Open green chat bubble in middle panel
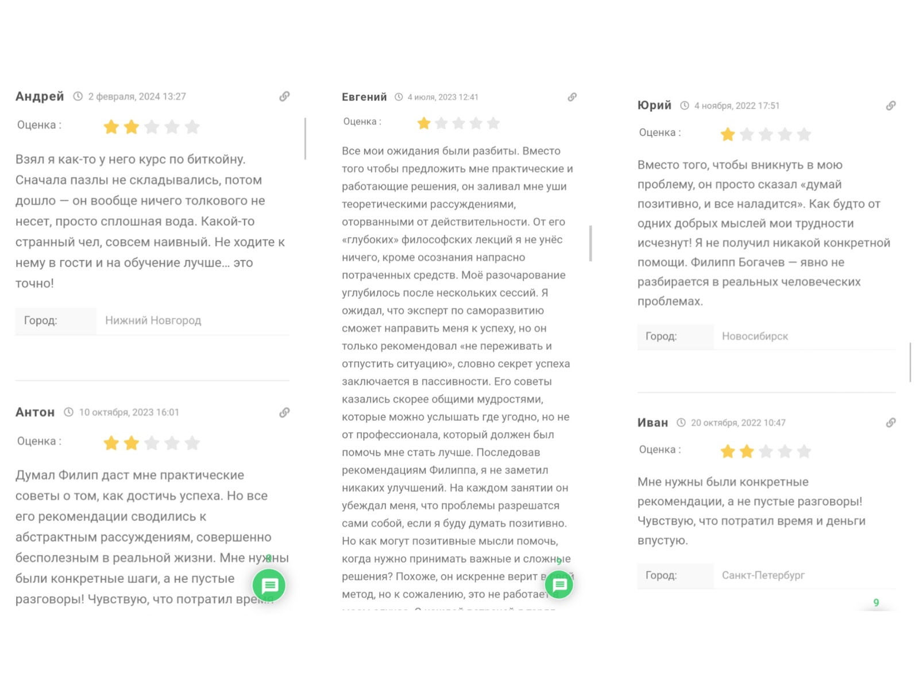919x689 pixels. pyautogui.click(x=559, y=585)
